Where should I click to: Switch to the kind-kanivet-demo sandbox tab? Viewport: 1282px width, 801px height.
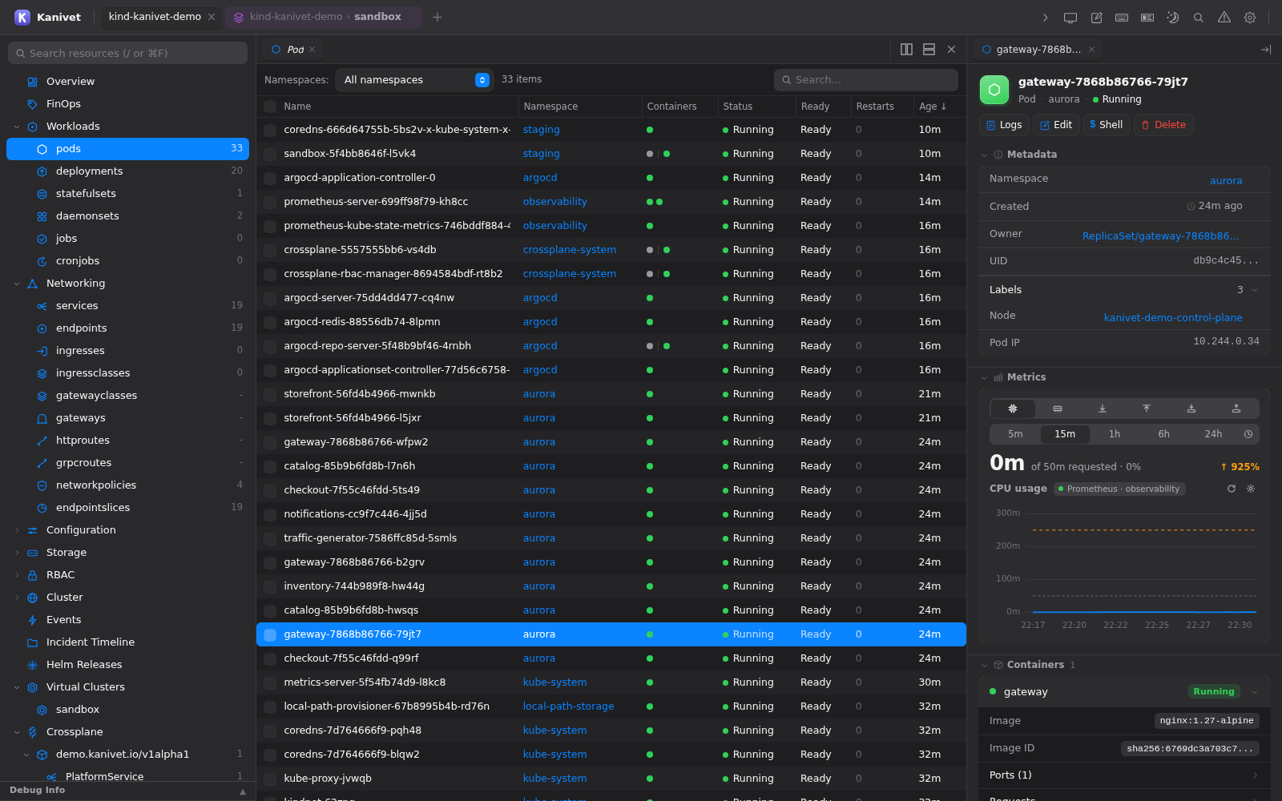coord(325,17)
